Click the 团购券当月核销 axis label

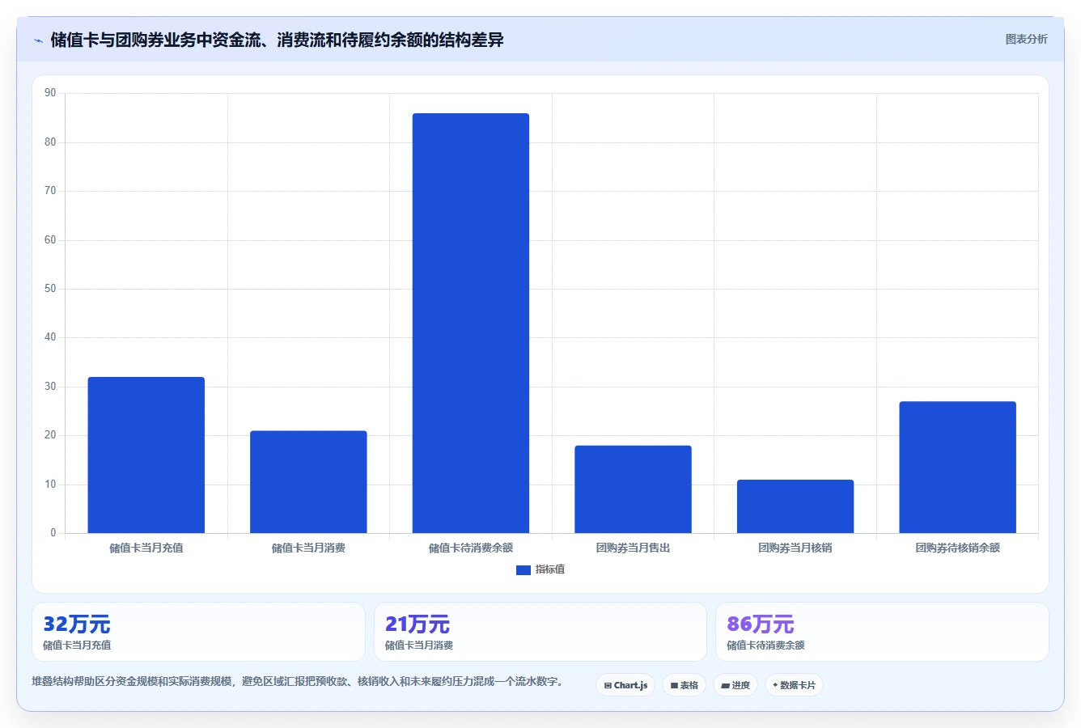click(795, 548)
